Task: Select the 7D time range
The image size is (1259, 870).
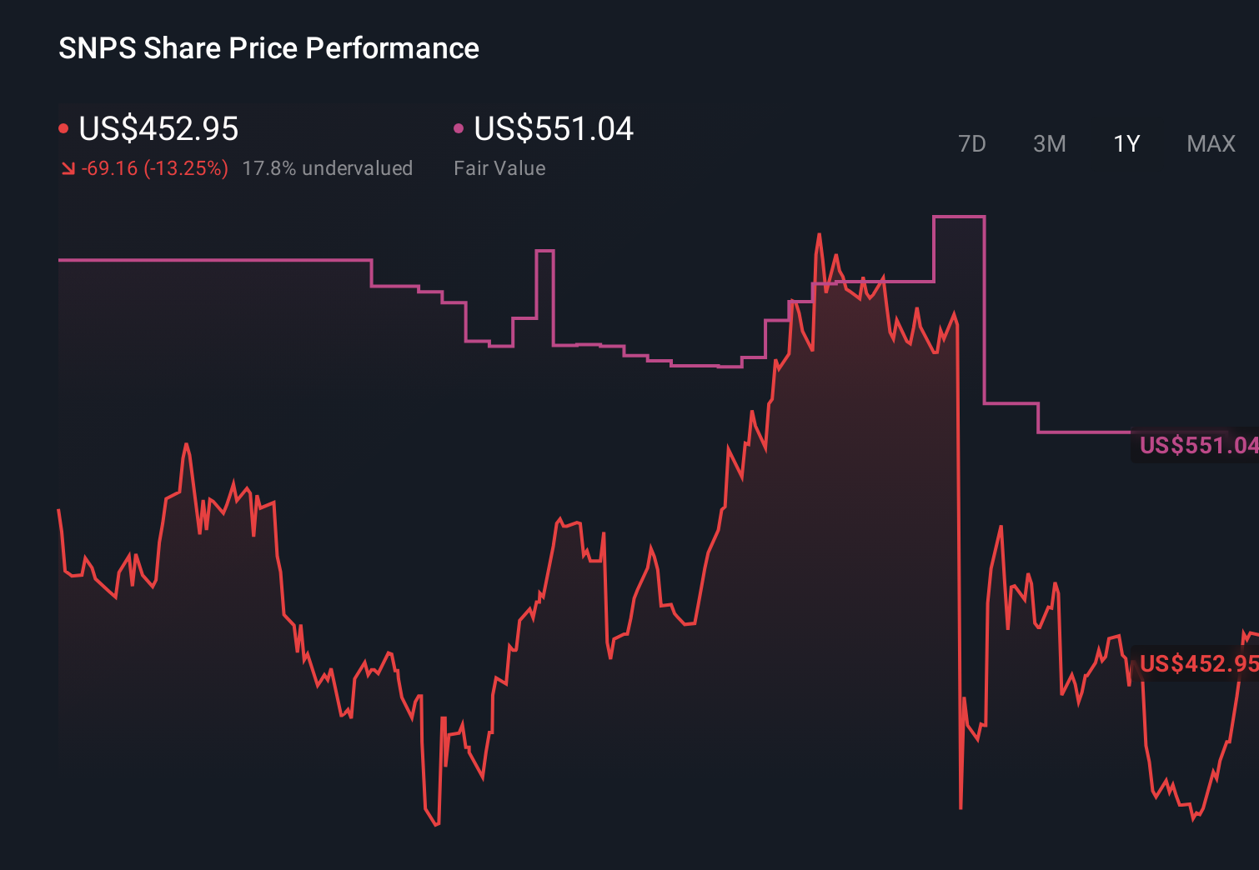Action: click(x=973, y=143)
